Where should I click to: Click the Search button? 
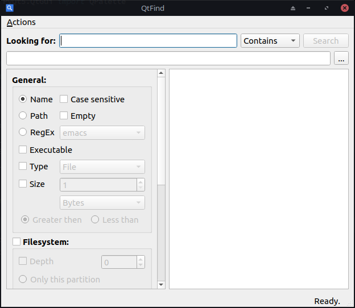pos(325,41)
